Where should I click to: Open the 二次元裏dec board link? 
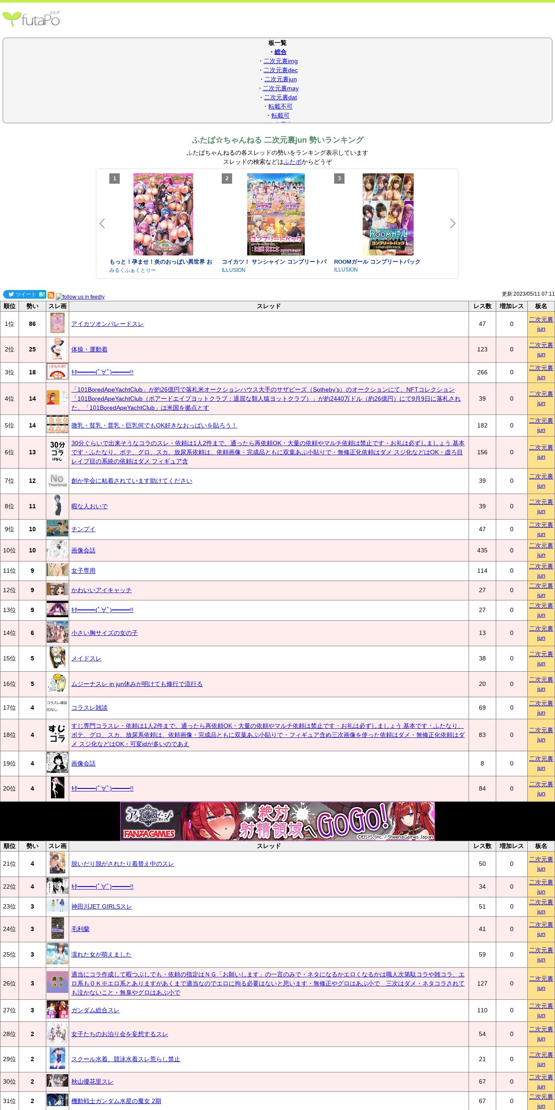point(281,70)
